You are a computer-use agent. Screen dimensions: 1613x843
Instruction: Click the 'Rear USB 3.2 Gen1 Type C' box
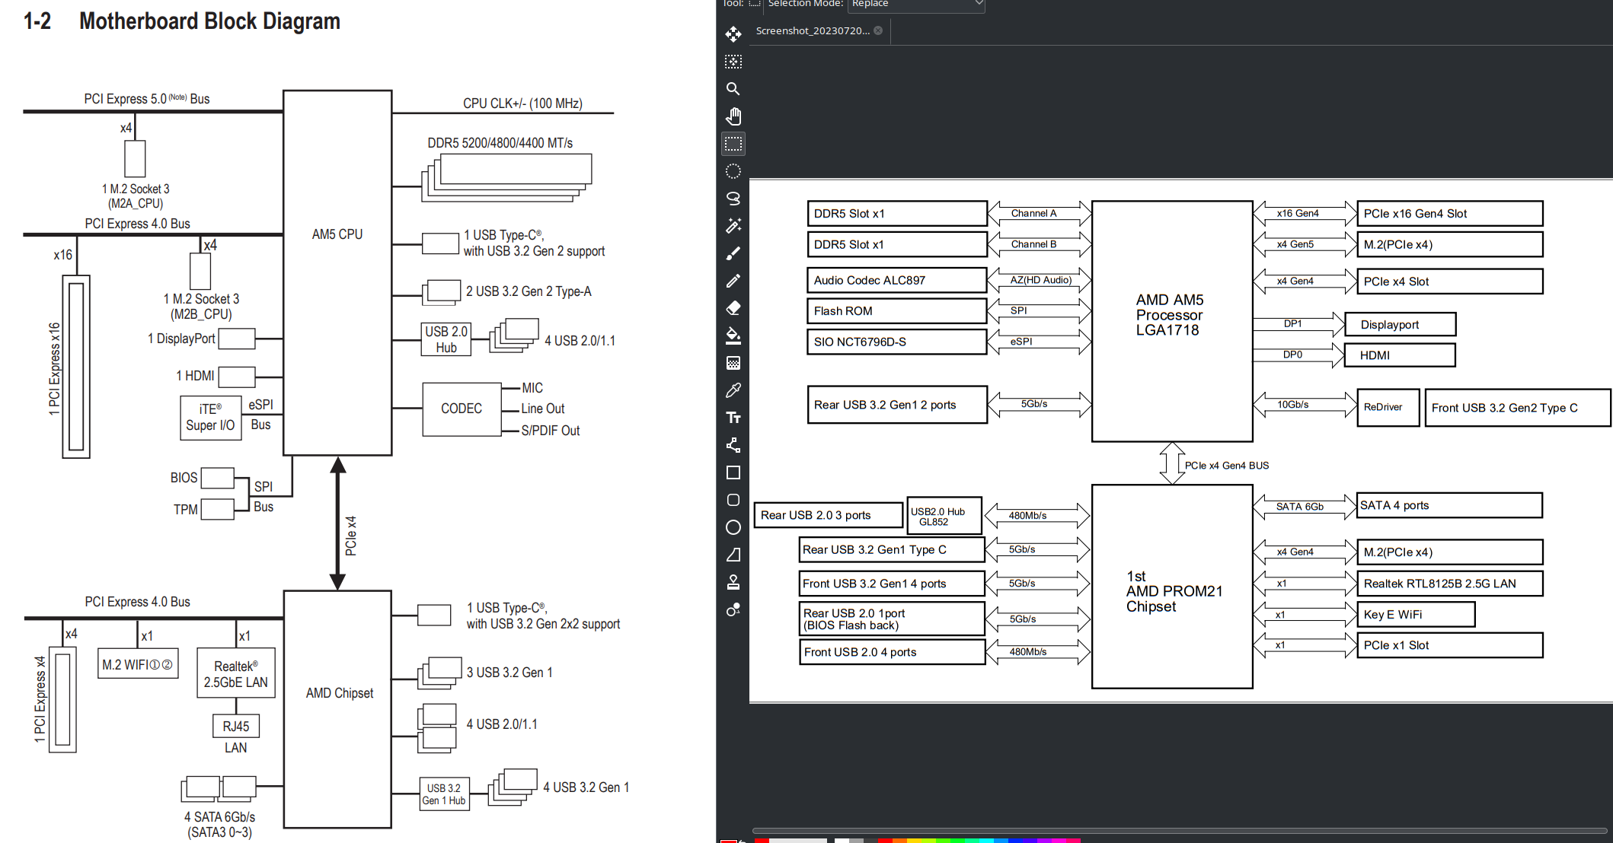(892, 549)
